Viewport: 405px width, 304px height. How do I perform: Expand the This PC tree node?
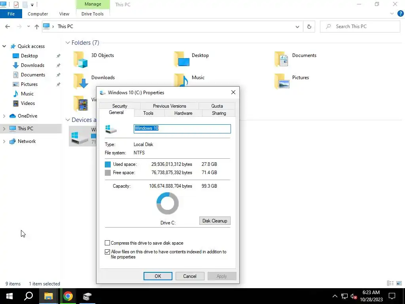pyautogui.click(x=4, y=129)
